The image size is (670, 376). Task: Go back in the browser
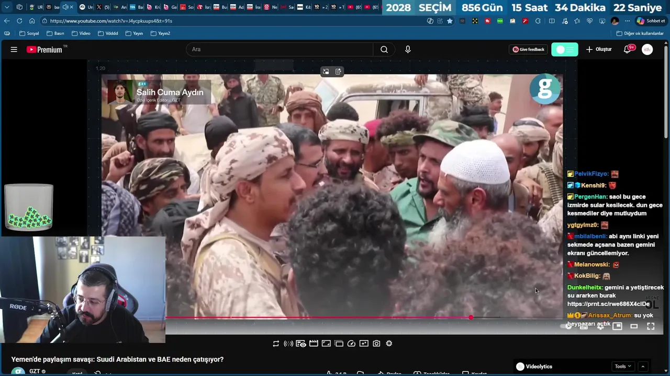(7, 21)
